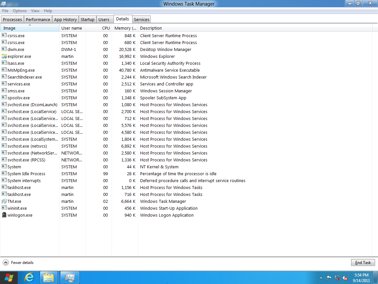Click the lsass.exe process icon

click(4, 63)
